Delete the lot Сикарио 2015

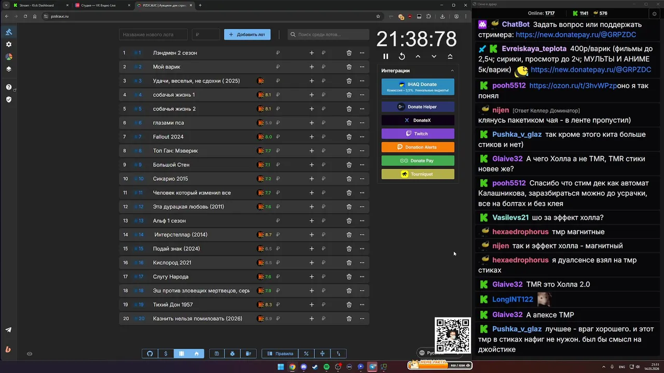(x=349, y=179)
